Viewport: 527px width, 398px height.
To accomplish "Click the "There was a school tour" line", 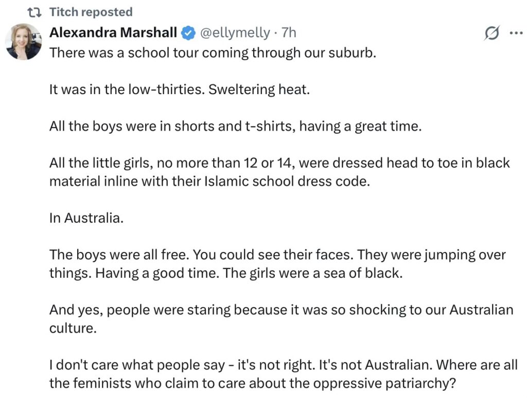I will 213,53.
